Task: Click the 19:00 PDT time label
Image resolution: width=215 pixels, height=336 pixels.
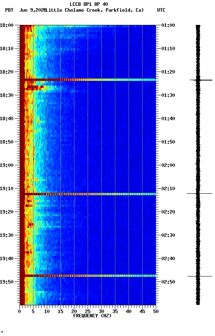Action: [7, 165]
